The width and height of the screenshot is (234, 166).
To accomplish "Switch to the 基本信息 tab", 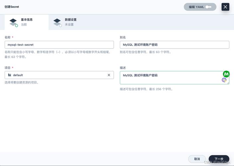I will click(x=27, y=22).
